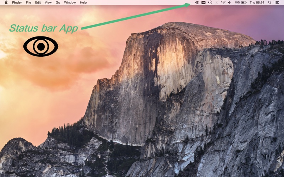Image resolution: width=284 pixels, height=177 pixels.
Task: Open the Time Machine status menu
Action: (210, 2)
